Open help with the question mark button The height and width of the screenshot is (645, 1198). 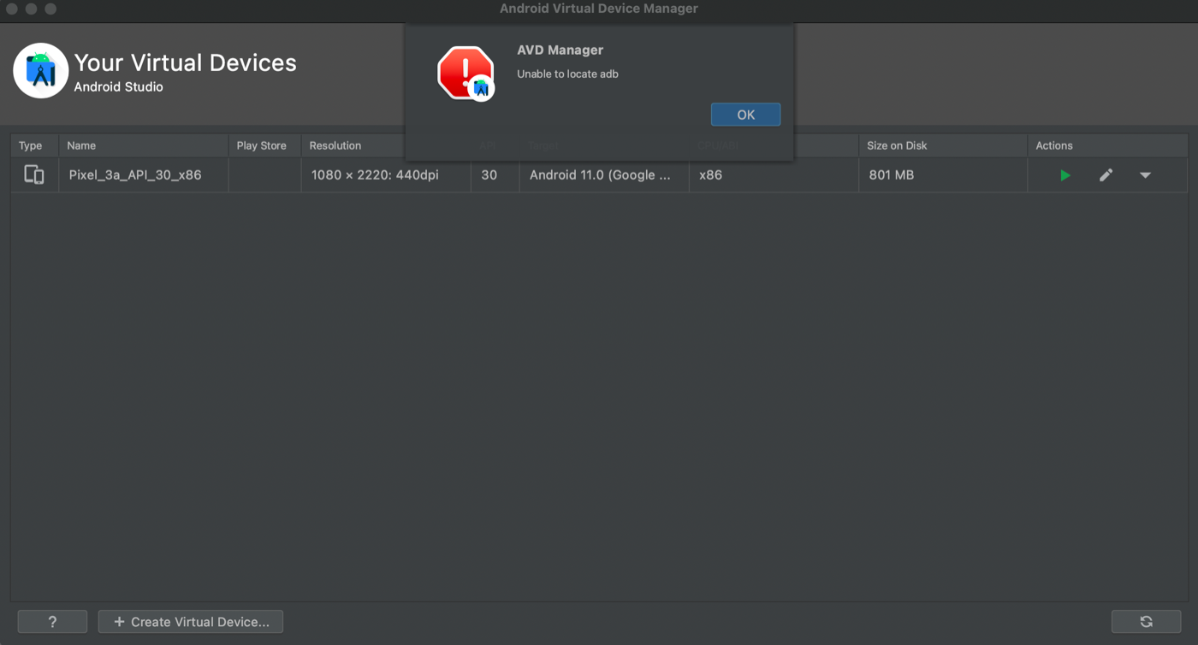click(x=52, y=622)
